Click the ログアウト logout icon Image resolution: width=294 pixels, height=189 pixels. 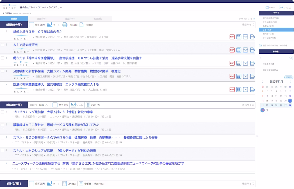click(x=281, y=8)
